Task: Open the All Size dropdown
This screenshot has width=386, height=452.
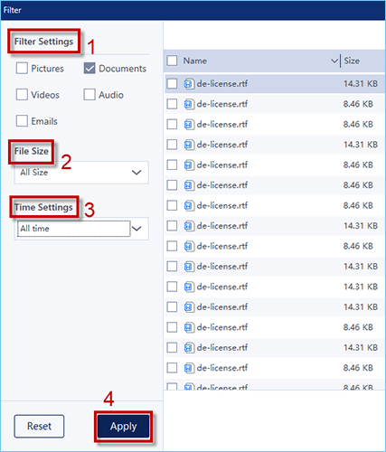Action: pos(81,173)
